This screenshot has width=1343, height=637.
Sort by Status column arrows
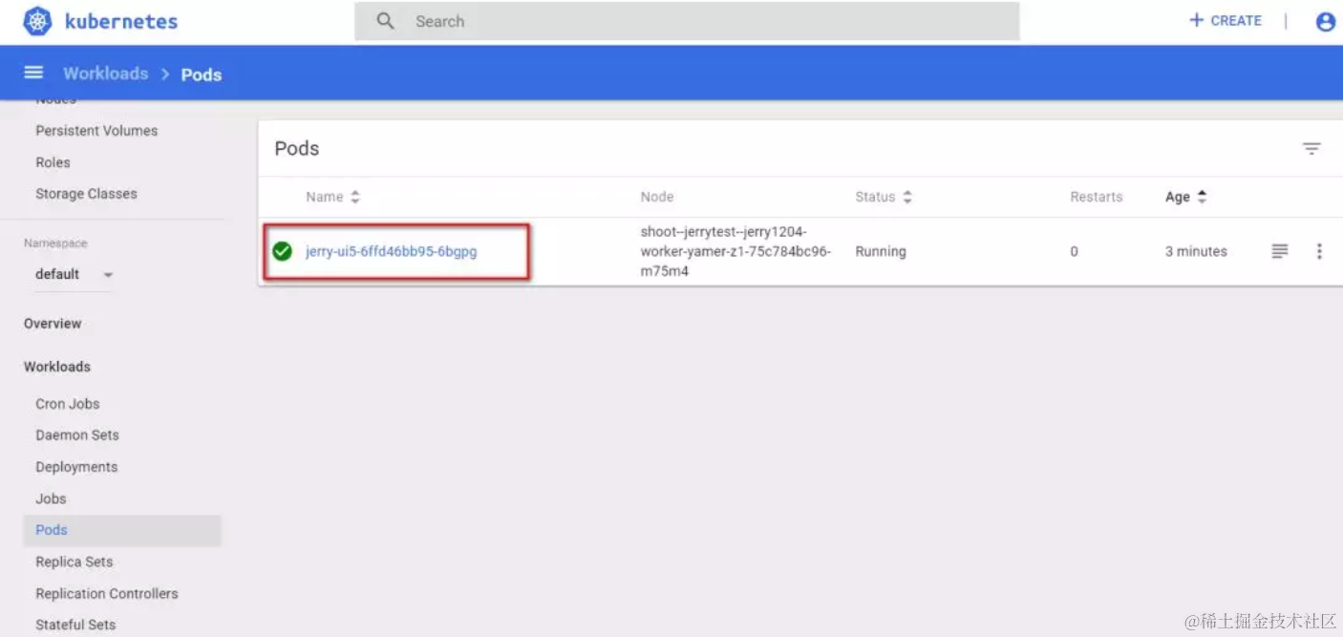click(x=907, y=197)
